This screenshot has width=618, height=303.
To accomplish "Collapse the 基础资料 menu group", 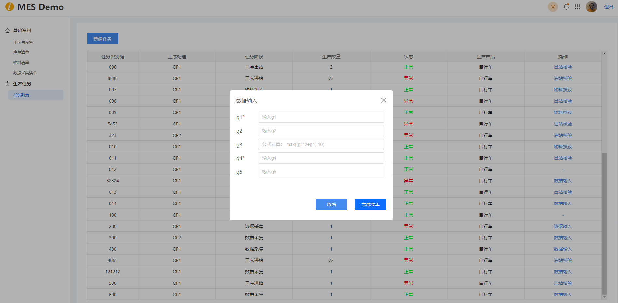I will pyautogui.click(x=22, y=31).
